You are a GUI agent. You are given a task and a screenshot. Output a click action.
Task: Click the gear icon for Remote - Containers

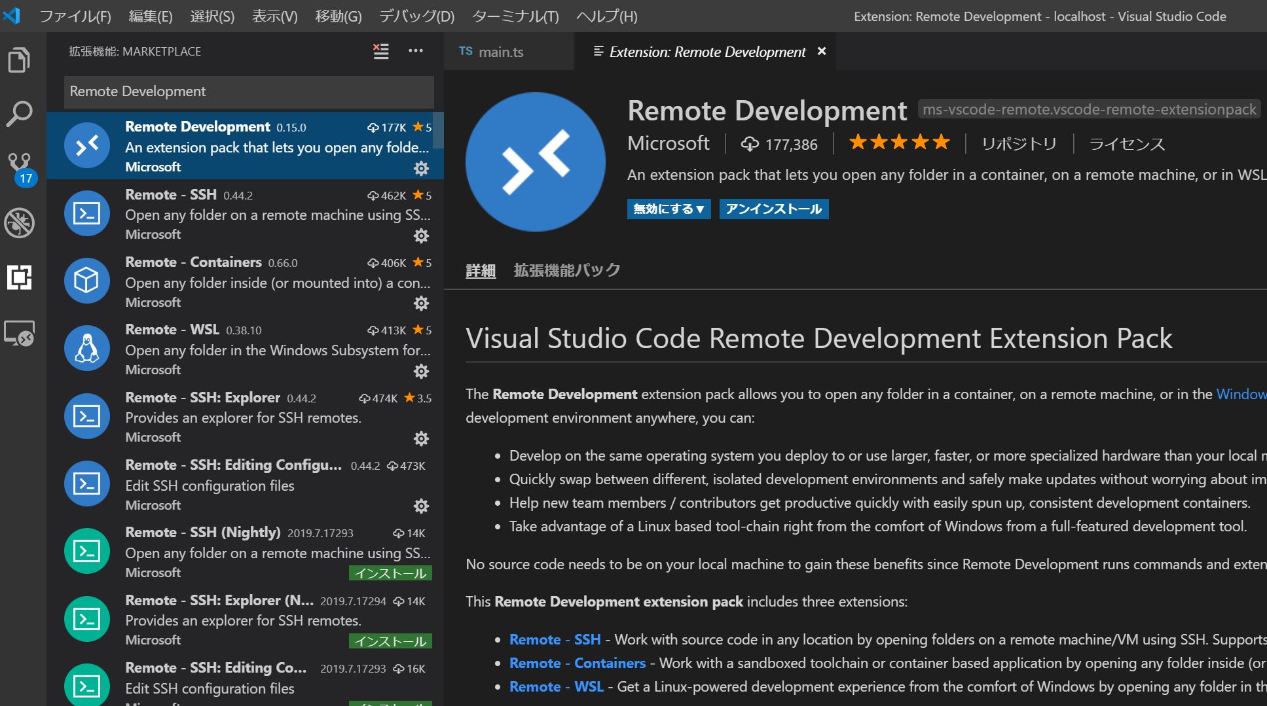[x=421, y=304]
